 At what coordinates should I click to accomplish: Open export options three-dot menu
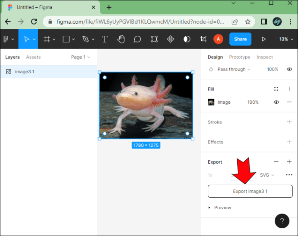click(289, 175)
